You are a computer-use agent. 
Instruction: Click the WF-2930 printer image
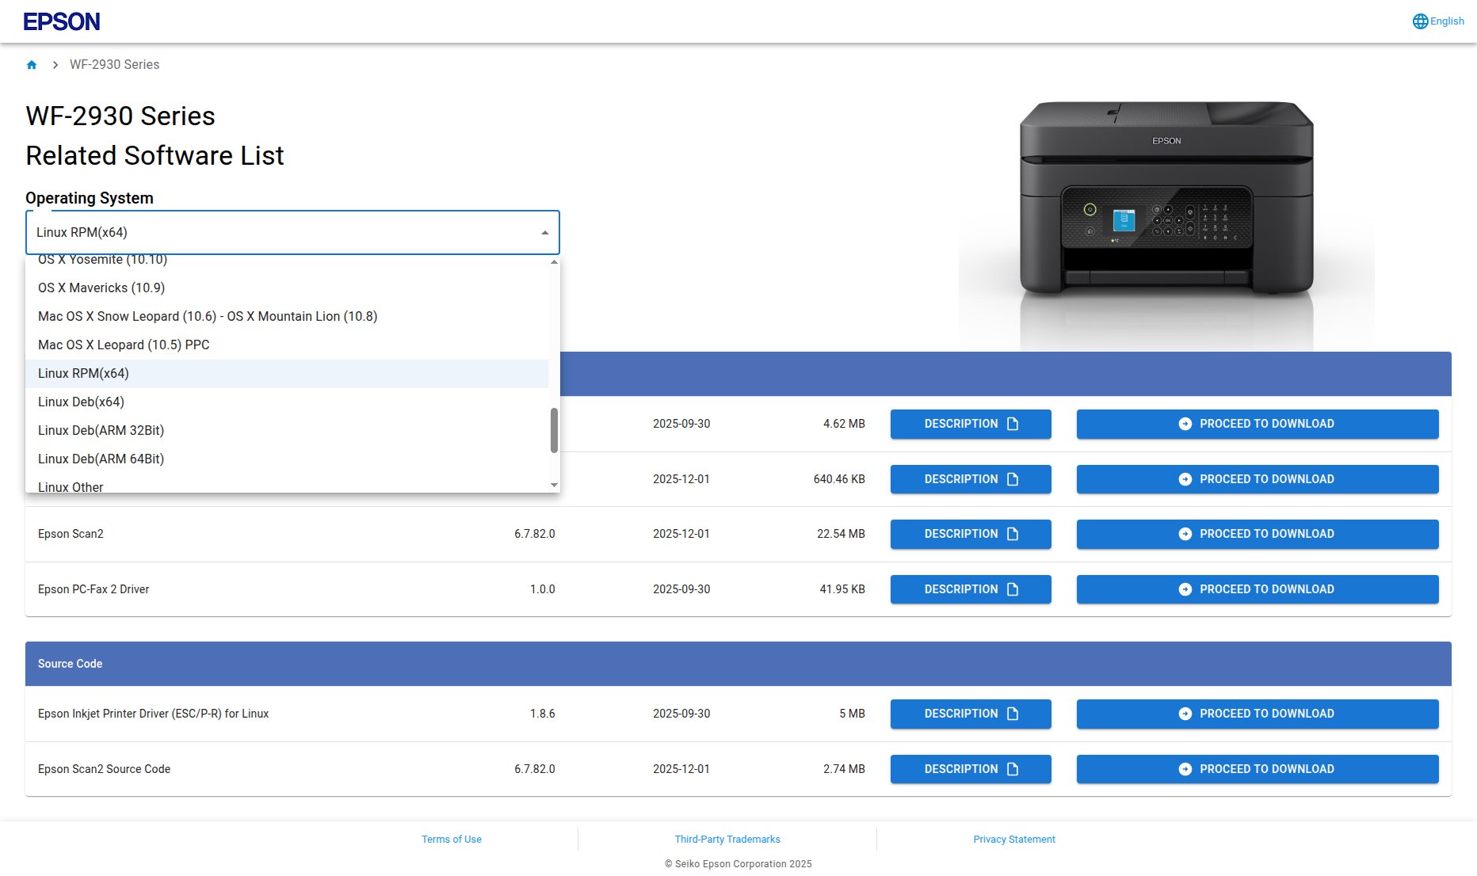(1166, 206)
